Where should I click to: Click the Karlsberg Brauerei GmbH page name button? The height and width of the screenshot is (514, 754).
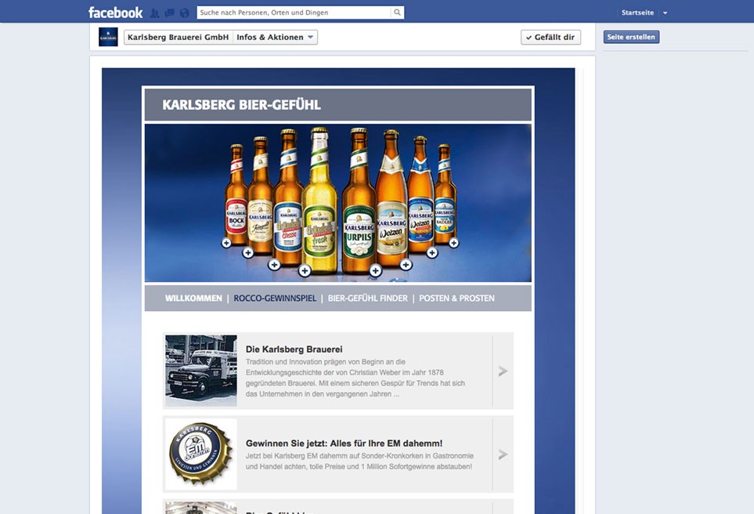(x=179, y=37)
